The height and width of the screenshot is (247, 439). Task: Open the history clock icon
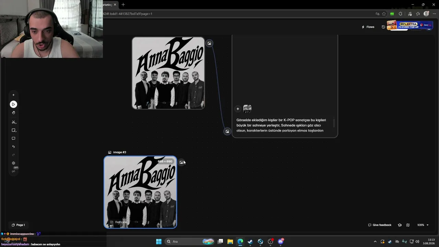pos(383,27)
